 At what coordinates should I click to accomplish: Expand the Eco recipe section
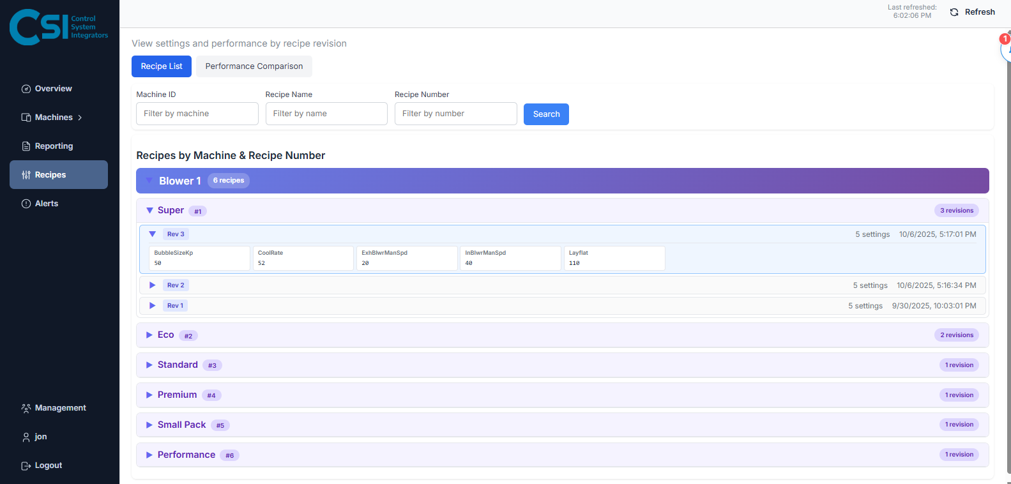coord(149,335)
